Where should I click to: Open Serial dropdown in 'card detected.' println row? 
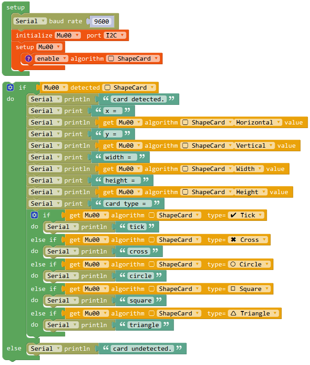coord(45,99)
